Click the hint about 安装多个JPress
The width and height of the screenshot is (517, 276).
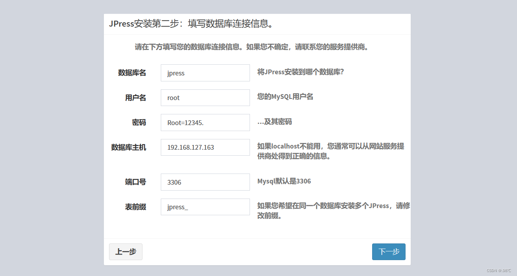pos(334,211)
